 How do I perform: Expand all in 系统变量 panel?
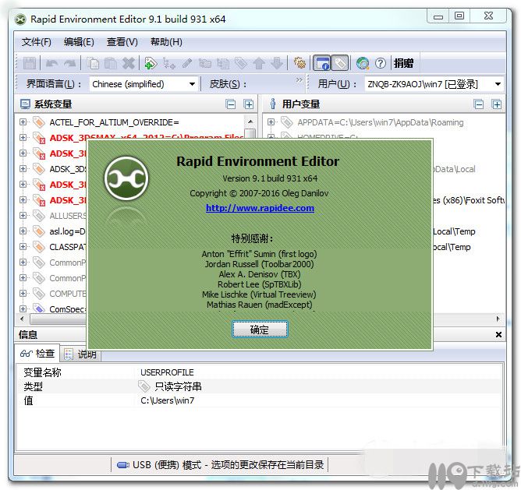tap(249, 104)
